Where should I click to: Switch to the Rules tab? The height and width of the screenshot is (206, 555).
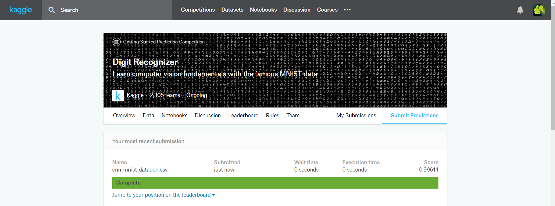pyautogui.click(x=273, y=116)
